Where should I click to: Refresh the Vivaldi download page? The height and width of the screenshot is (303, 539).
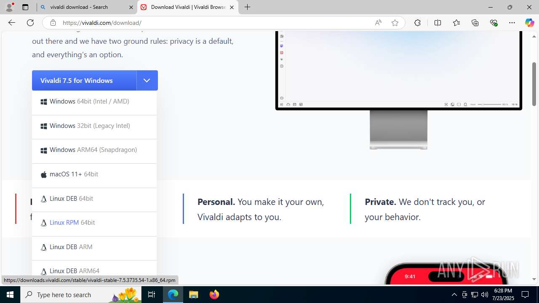pyautogui.click(x=30, y=23)
